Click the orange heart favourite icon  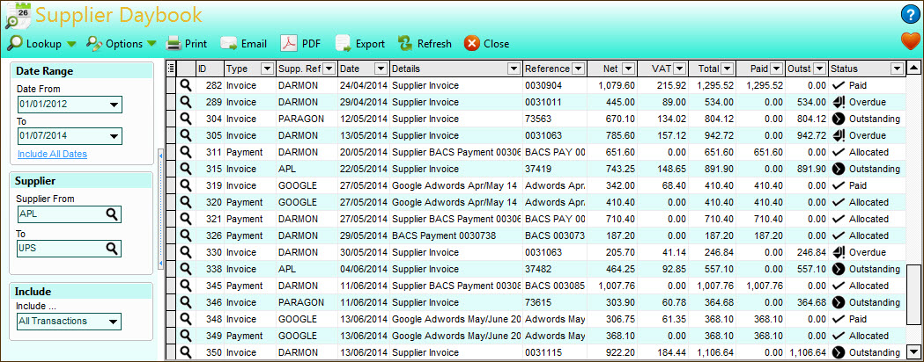click(x=910, y=40)
